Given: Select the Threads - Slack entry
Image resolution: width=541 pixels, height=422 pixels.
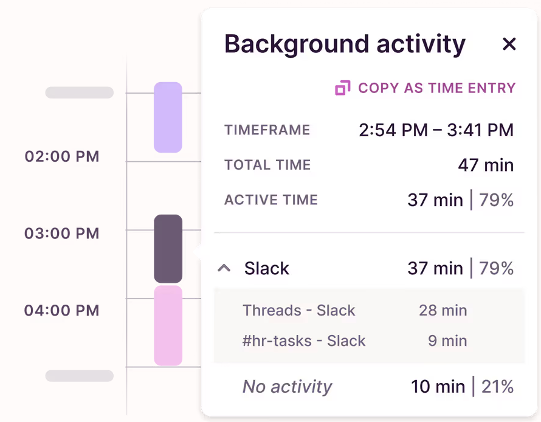Looking at the screenshot, I should click(x=298, y=310).
